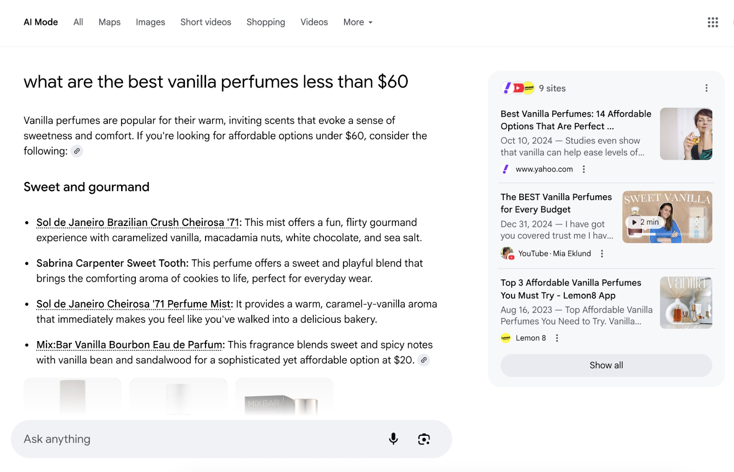
Task: Open options menu for 9 sites panel
Action: coord(706,88)
